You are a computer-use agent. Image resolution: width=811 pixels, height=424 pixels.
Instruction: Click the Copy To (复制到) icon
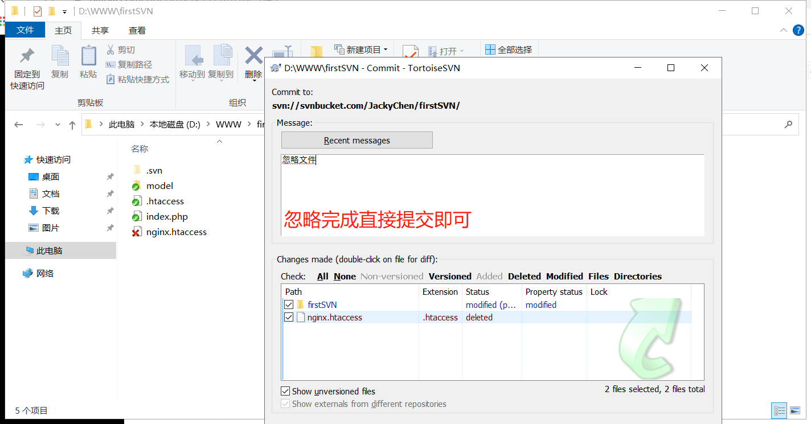click(x=222, y=56)
